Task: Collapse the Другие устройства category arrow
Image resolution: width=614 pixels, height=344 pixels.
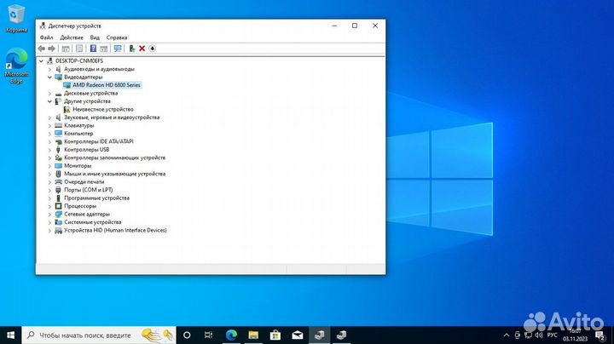Action: click(49, 101)
